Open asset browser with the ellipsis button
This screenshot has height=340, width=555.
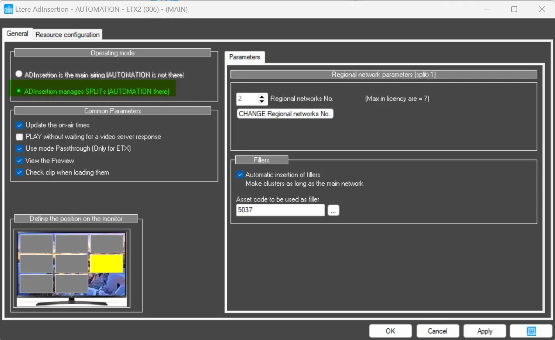click(x=333, y=210)
